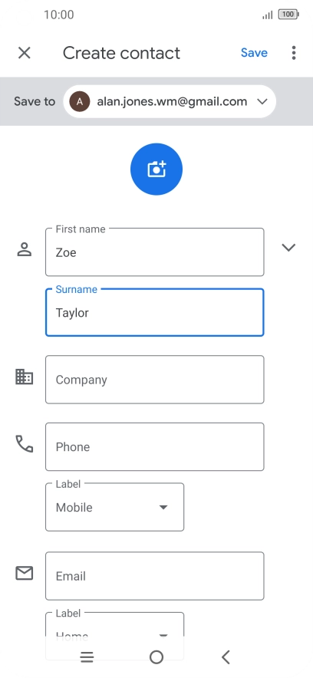Save the new contact
The width and height of the screenshot is (313, 678).
coord(254,53)
